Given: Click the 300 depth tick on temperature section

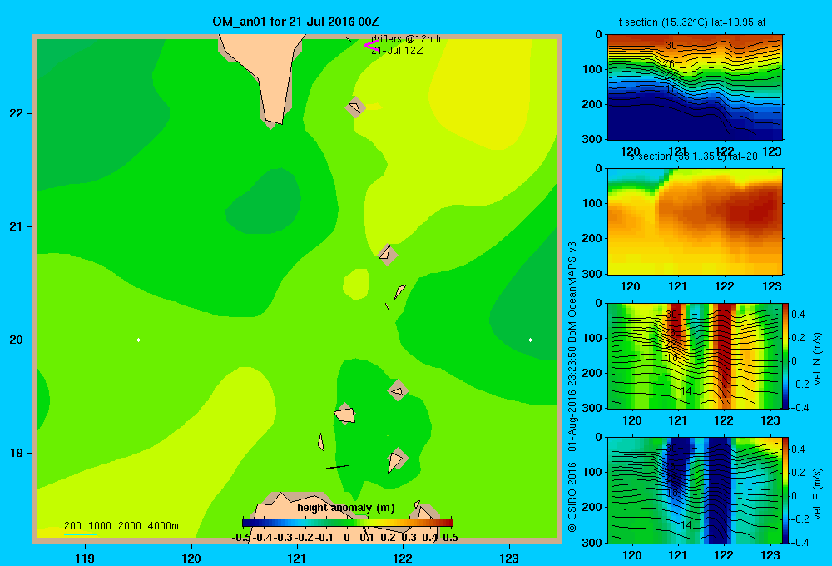Looking at the screenshot, I should point(592,139).
